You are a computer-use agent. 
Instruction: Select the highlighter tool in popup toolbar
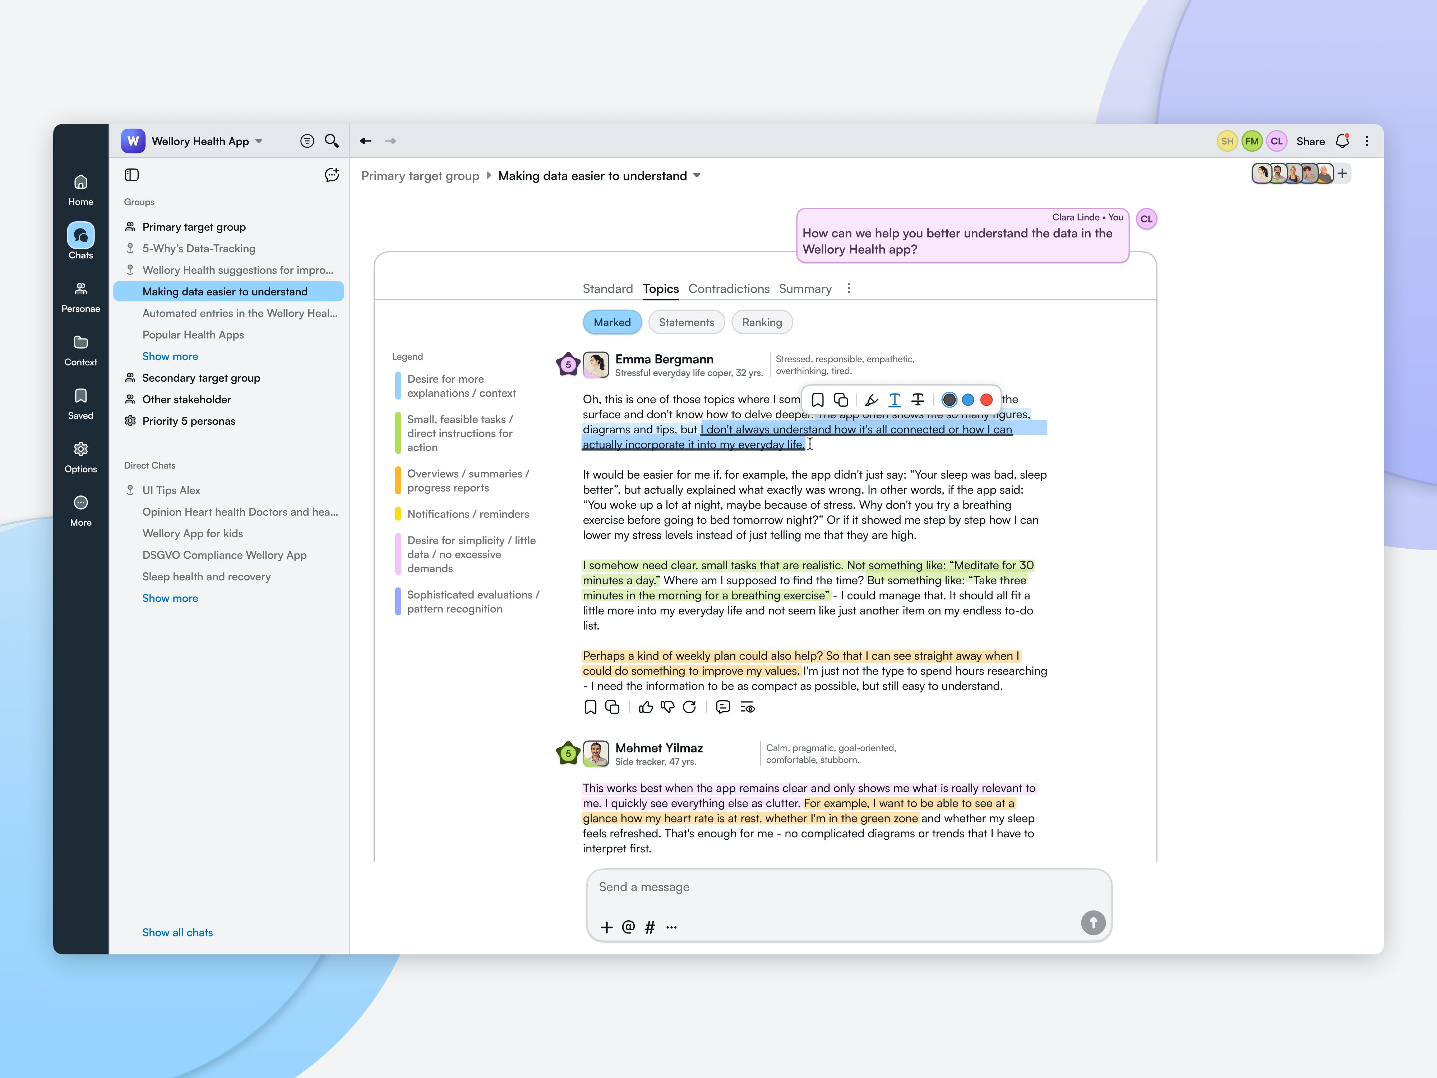coord(871,400)
